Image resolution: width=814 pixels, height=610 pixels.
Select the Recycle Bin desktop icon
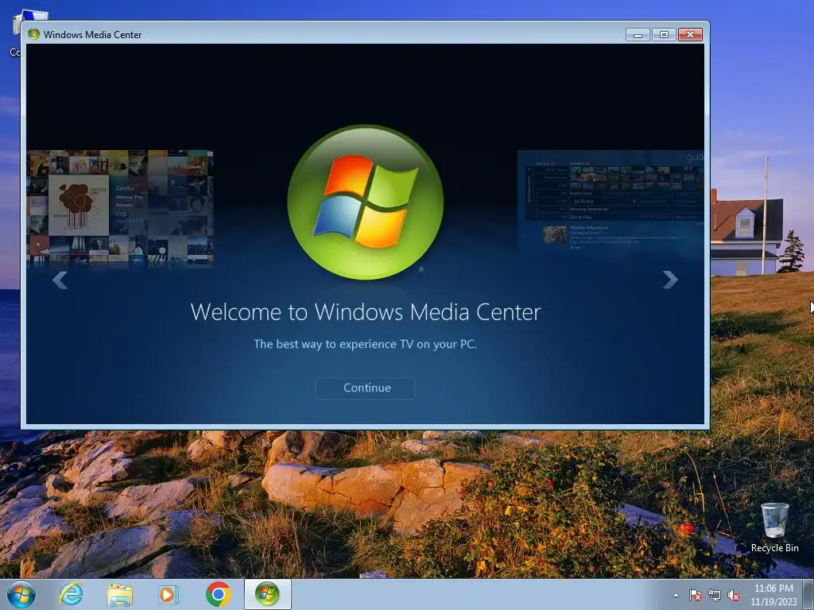point(774,527)
